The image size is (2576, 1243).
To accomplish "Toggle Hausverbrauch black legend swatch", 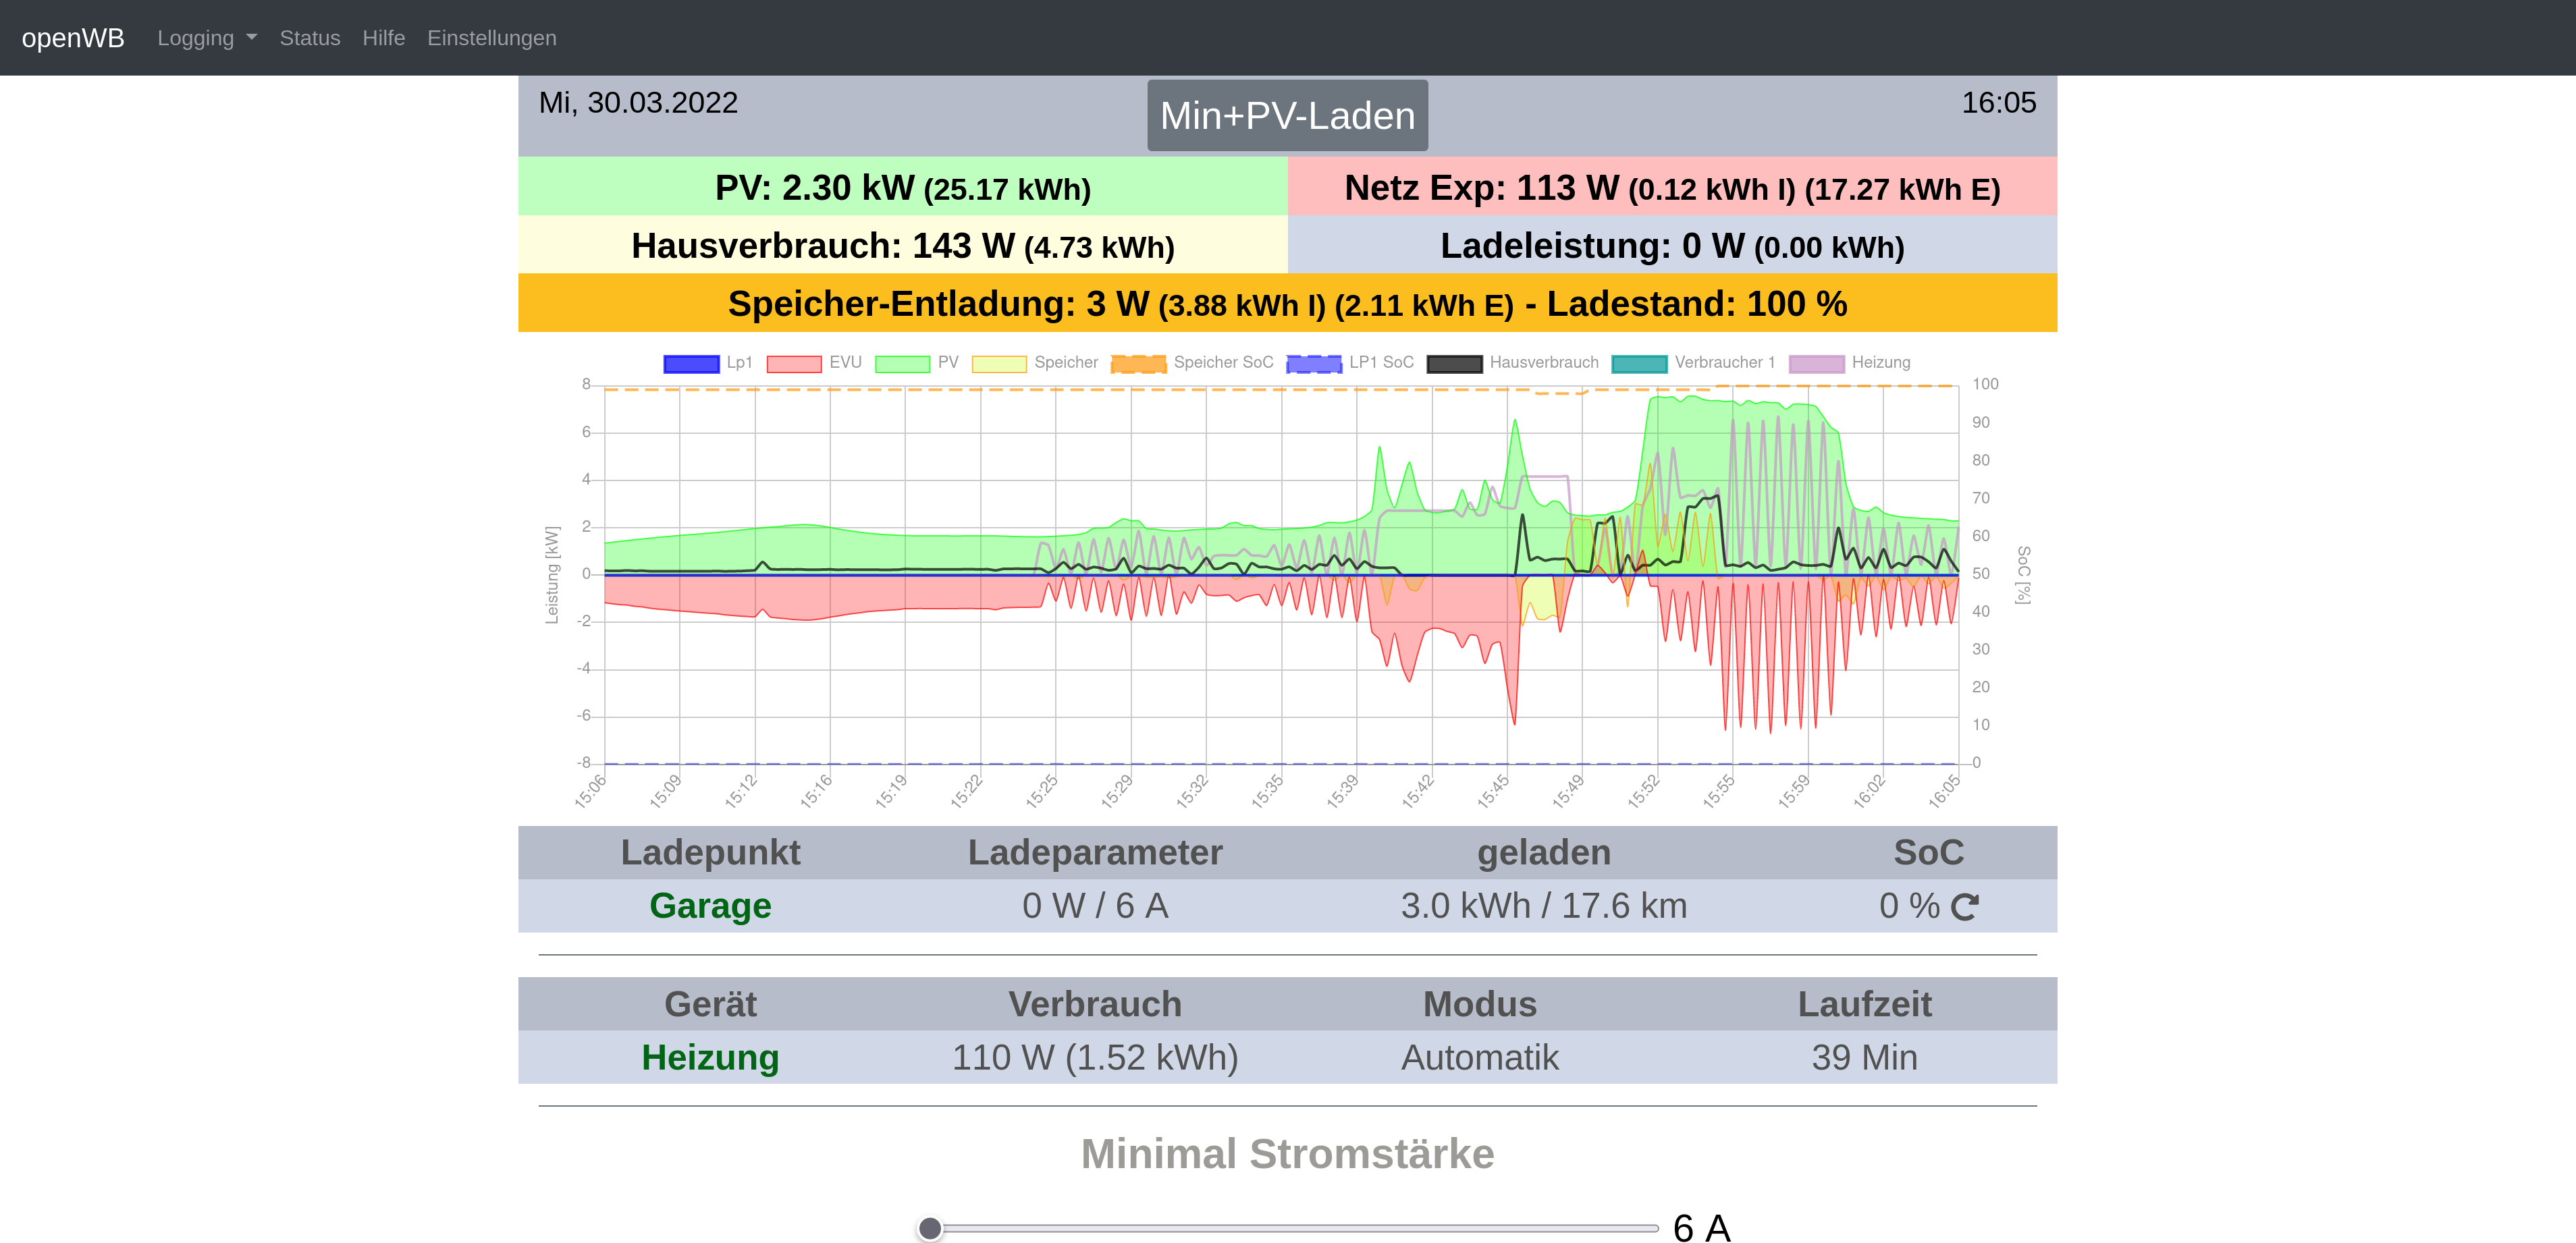I will [1454, 363].
